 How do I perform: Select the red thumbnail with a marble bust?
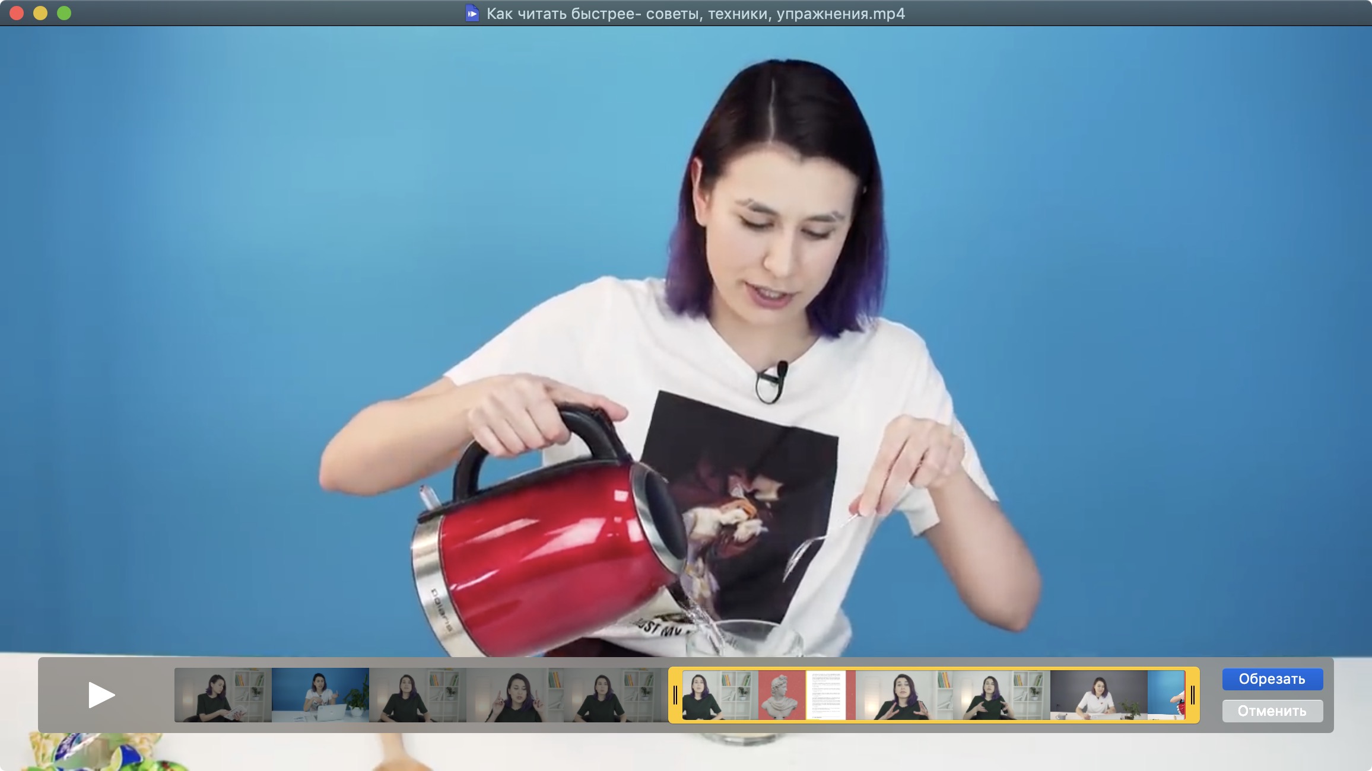782,695
